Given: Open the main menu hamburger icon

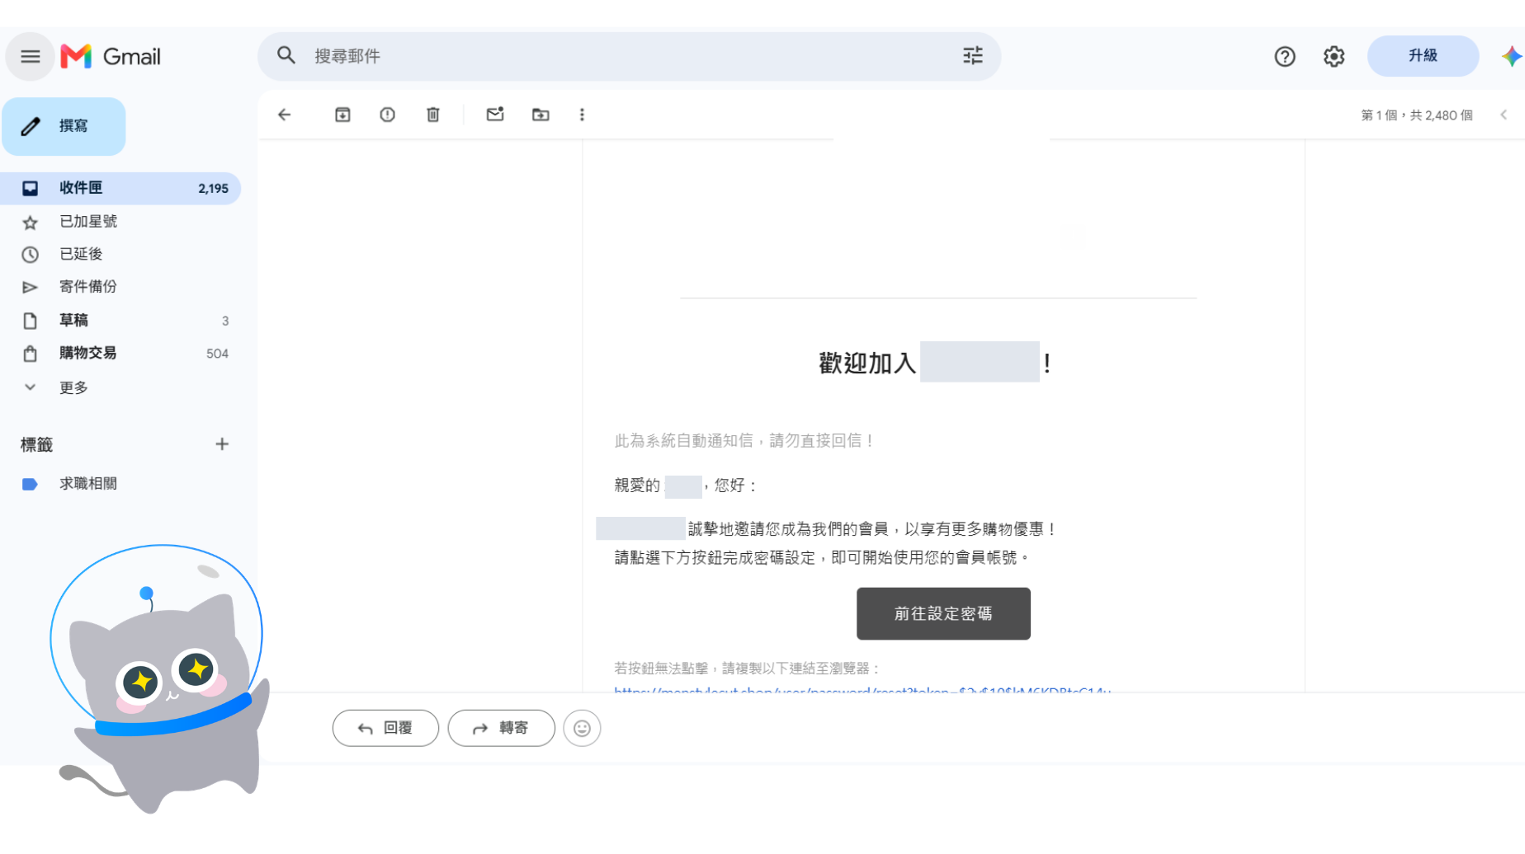Looking at the screenshot, I should pyautogui.click(x=31, y=56).
